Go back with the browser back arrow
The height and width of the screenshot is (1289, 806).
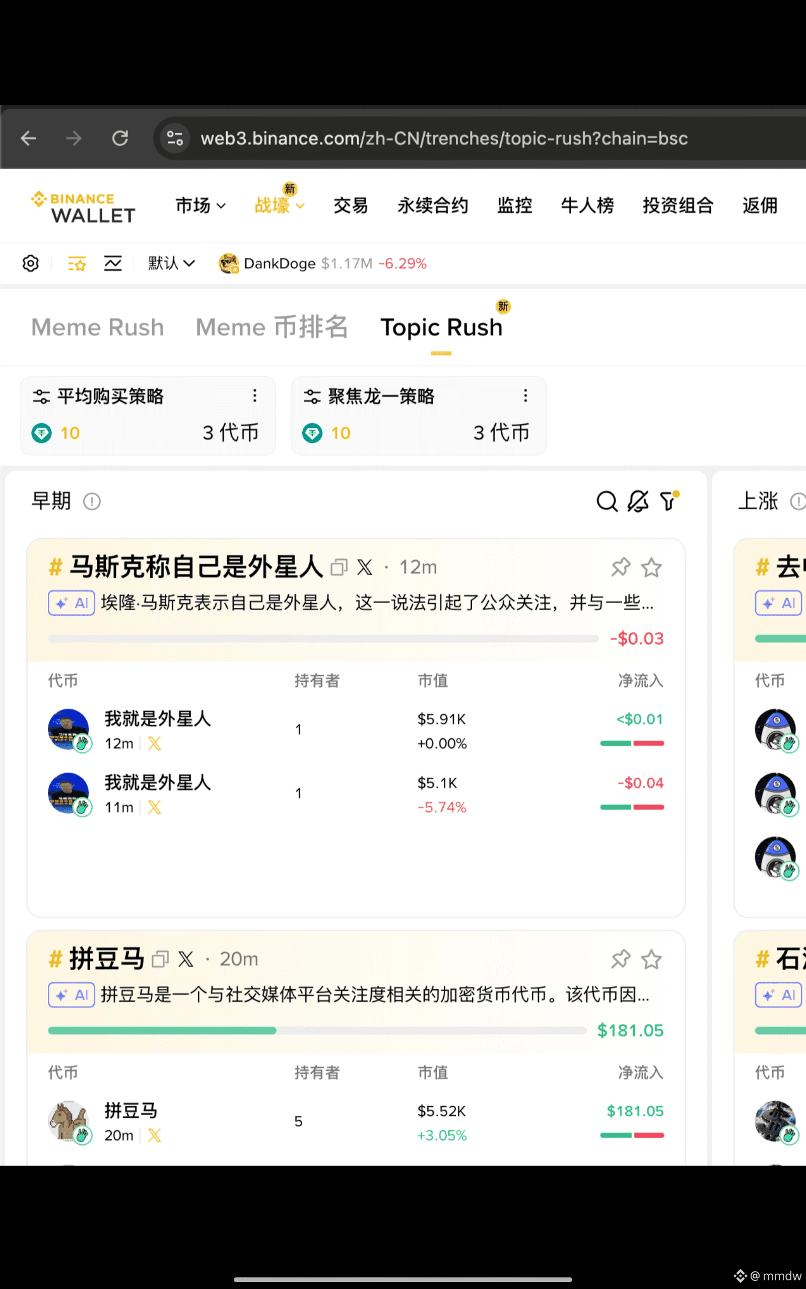pos(28,138)
